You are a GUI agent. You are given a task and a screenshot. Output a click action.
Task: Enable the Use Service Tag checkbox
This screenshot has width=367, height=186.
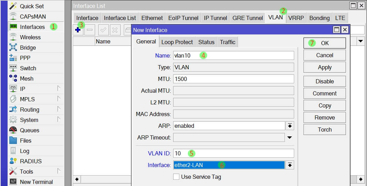176,177
